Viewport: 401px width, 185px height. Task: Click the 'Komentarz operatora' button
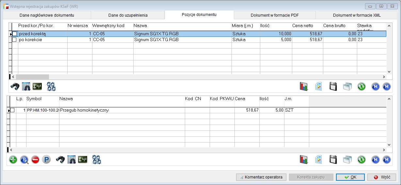[261, 177]
